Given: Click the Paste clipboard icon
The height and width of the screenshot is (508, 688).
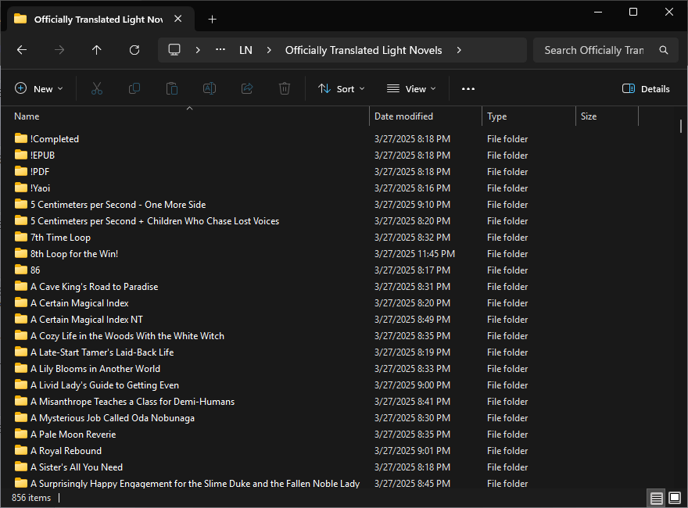Looking at the screenshot, I should pyautogui.click(x=172, y=89).
